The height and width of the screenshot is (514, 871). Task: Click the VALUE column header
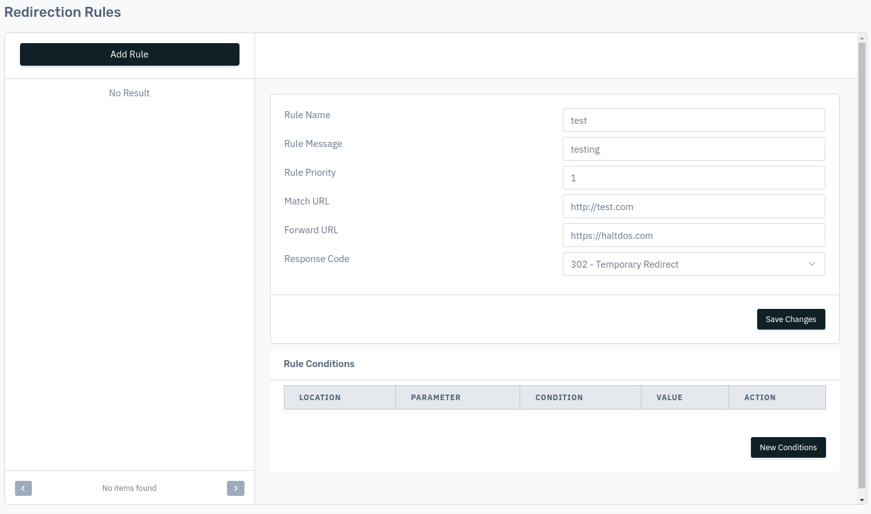[685, 398]
